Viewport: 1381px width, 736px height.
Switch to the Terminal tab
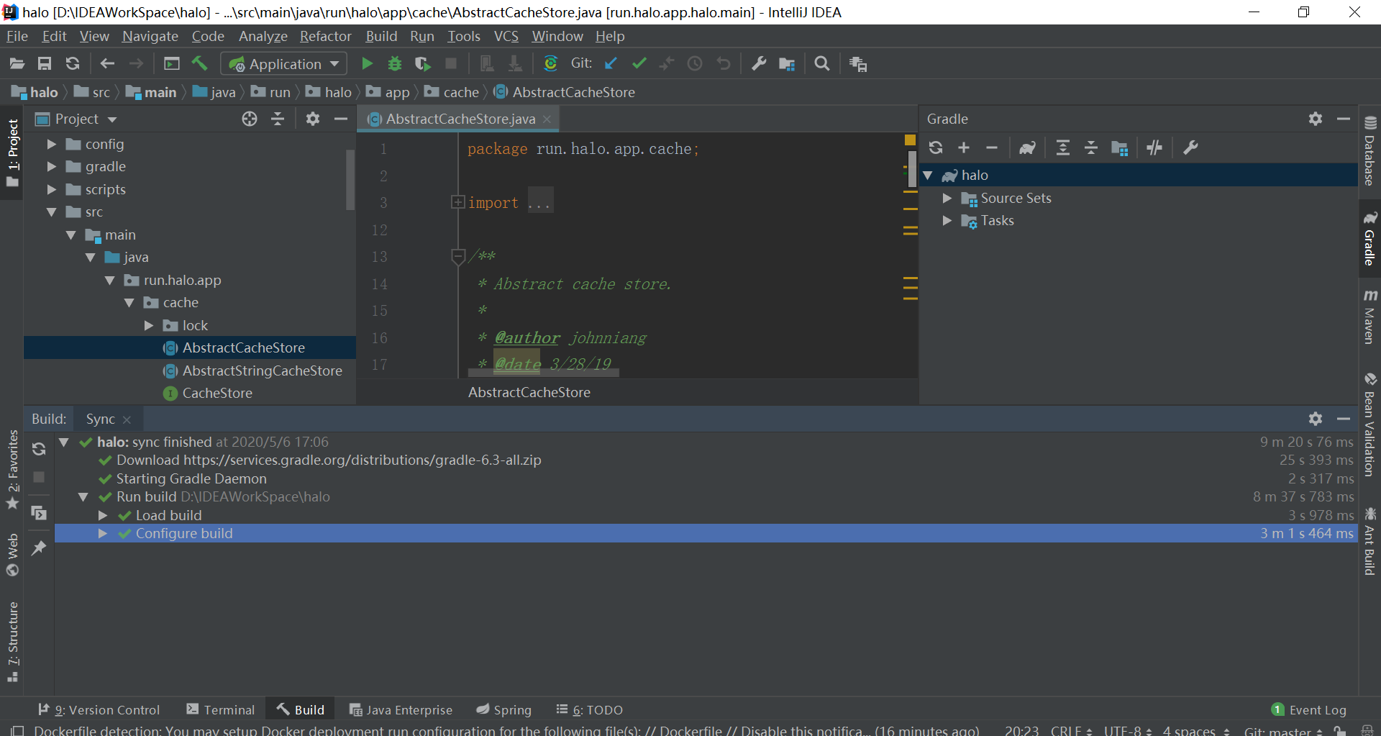220,710
